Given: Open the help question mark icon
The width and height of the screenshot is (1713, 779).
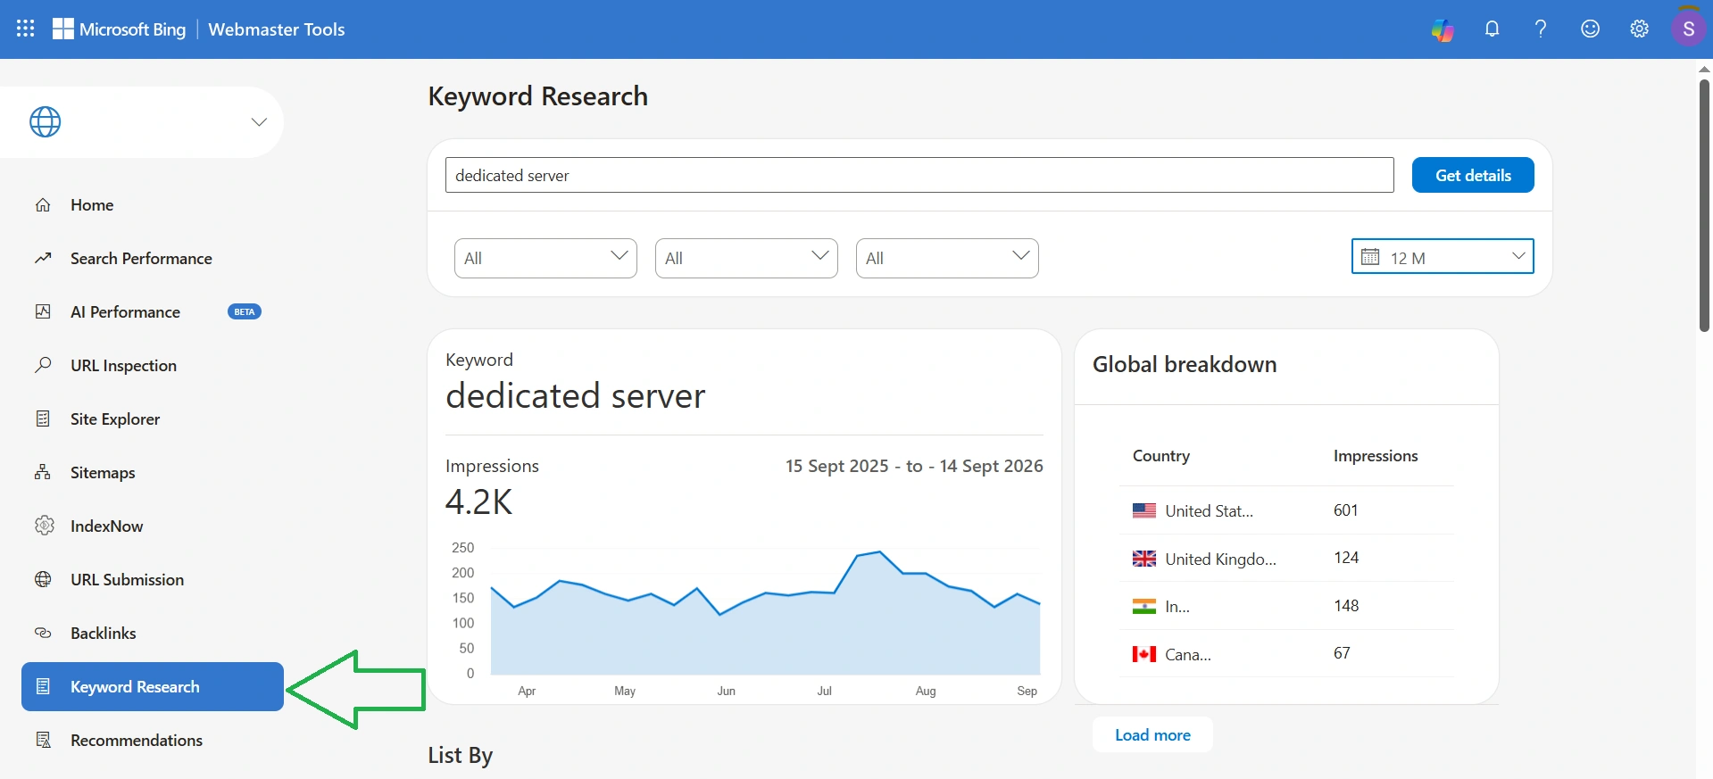Looking at the screenshot, I should point(1541,29).
